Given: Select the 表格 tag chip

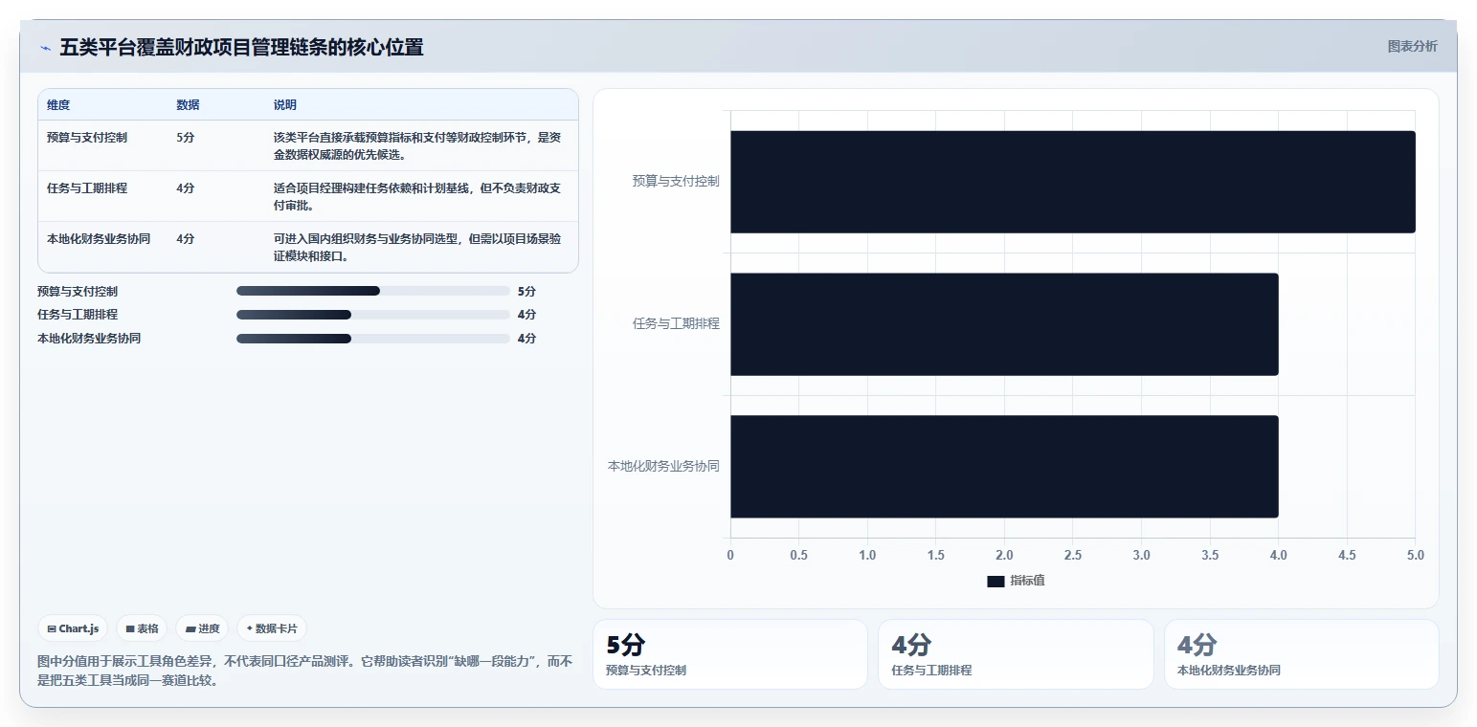Looking at the screenshot, I should tap(142, 628).
